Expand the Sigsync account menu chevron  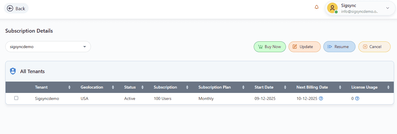point(388,8)
